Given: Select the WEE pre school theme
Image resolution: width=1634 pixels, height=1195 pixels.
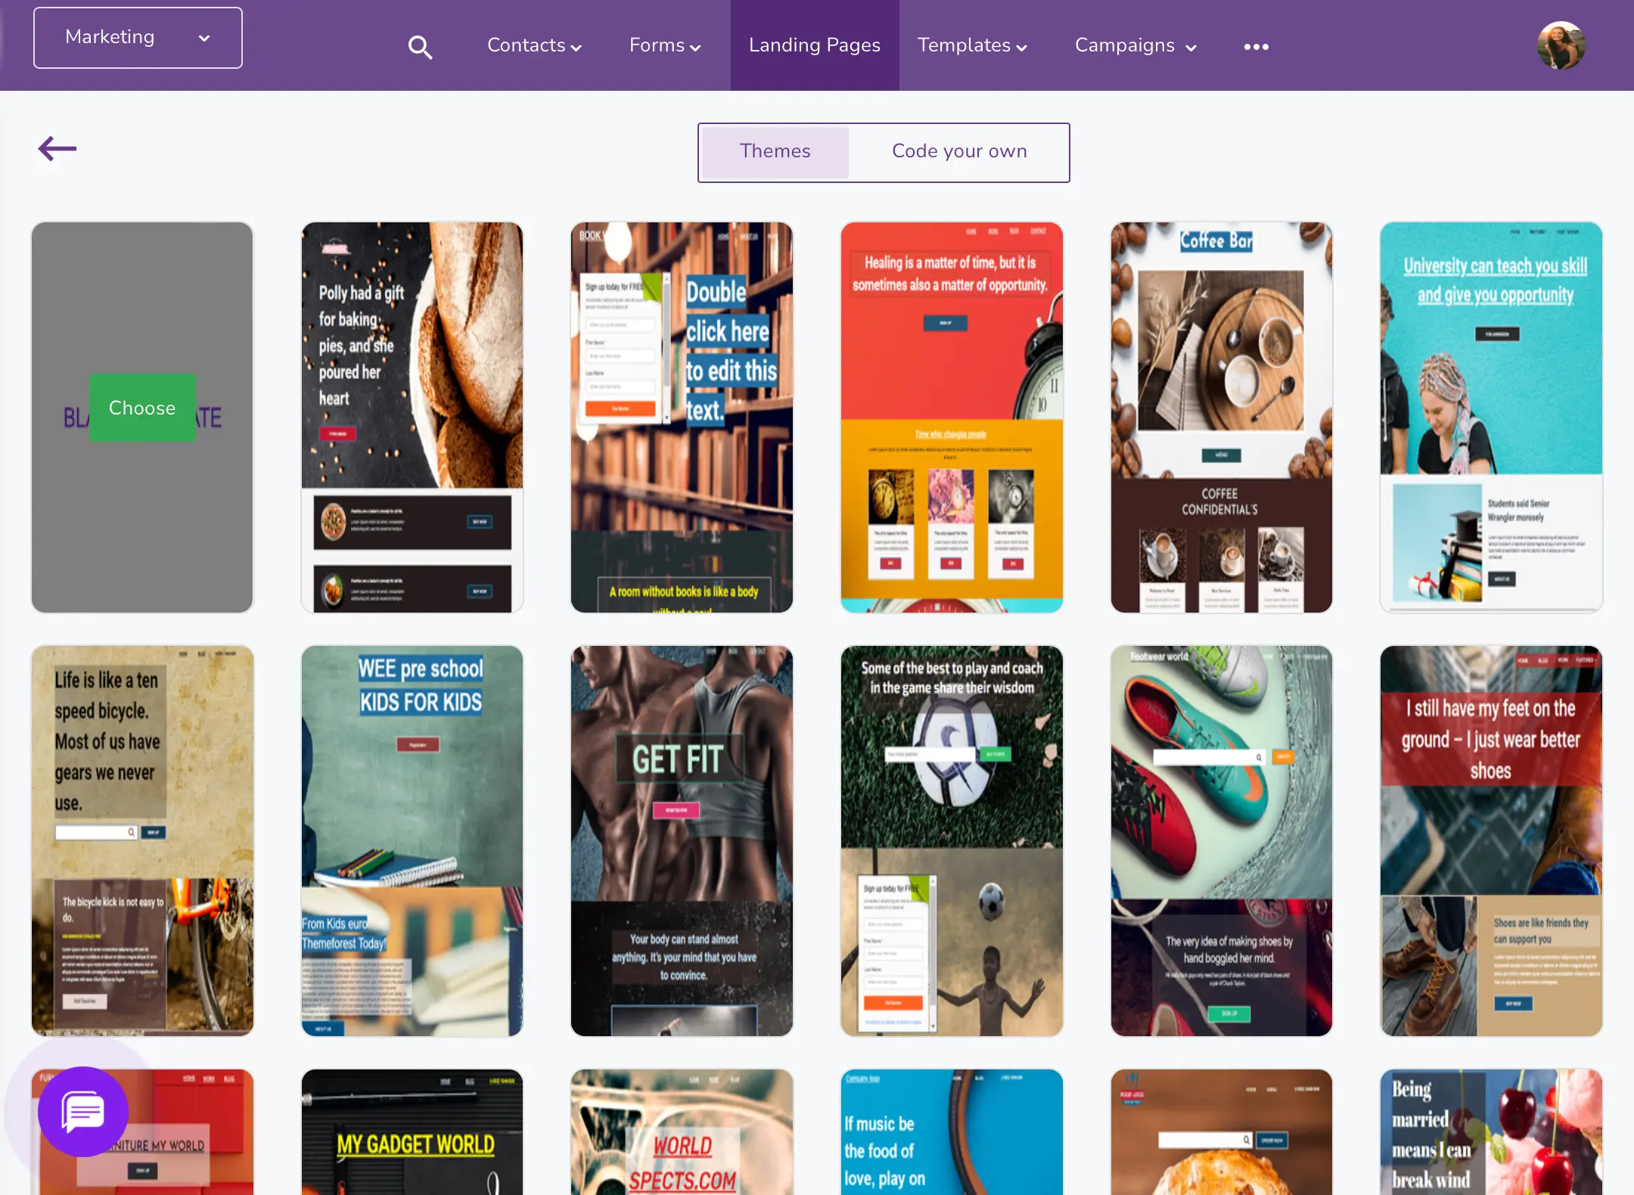Looking at the screenshot, I should [x=412, y=840].
